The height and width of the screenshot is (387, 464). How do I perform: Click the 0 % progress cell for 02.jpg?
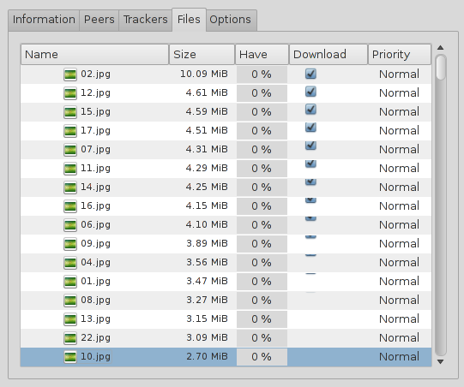tap(262, 74)
